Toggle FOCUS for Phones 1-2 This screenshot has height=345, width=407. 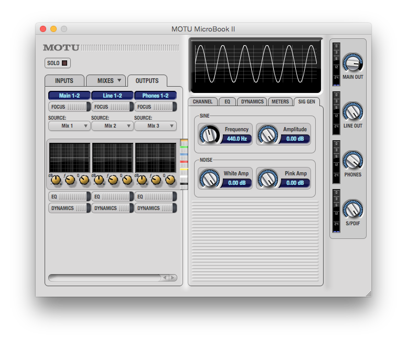click(x=155, y=107)
